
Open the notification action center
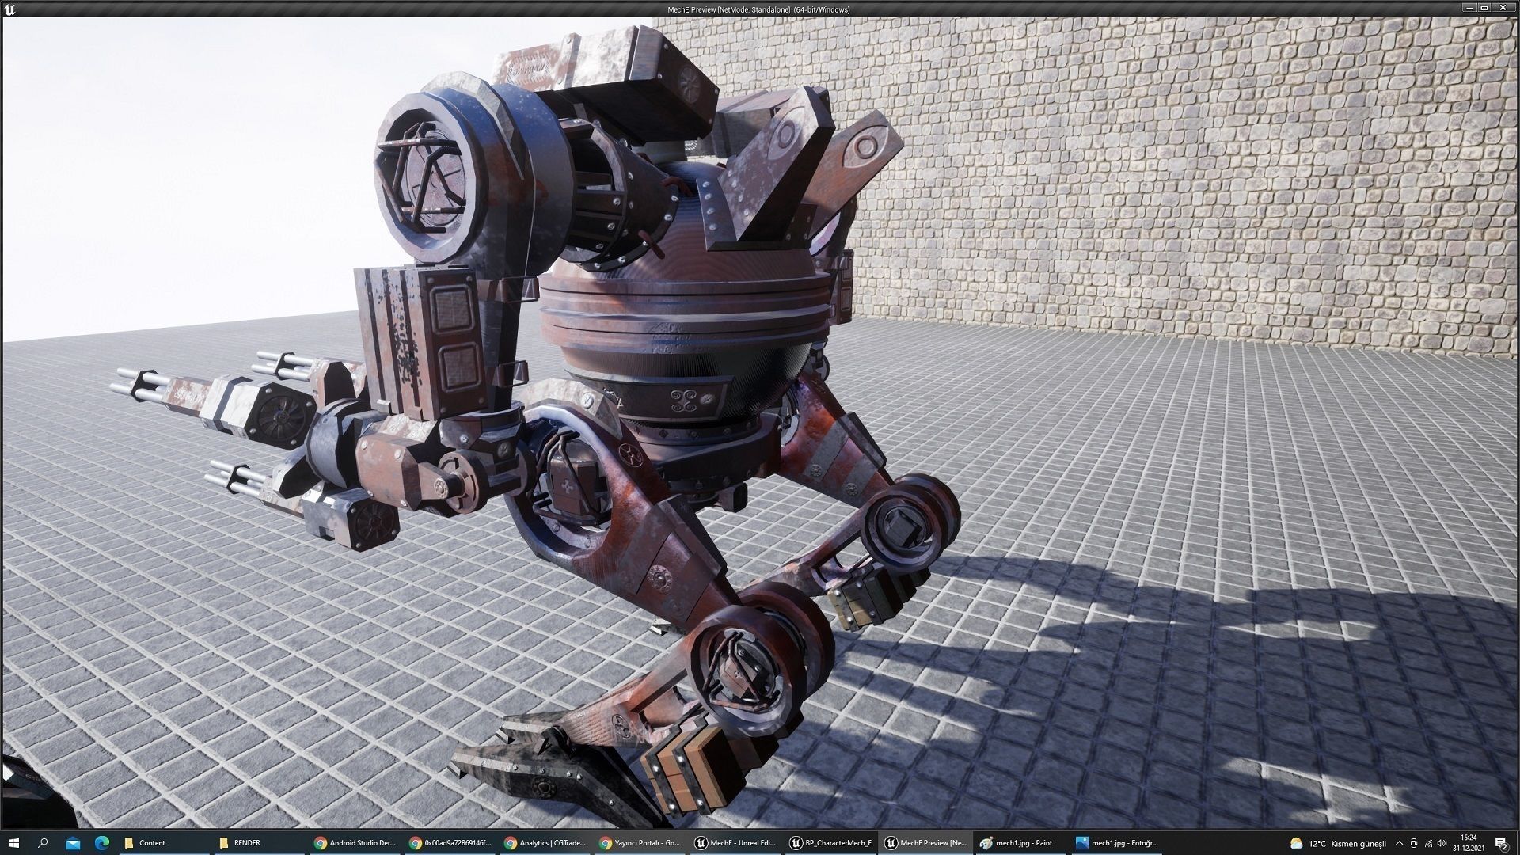point(1500,843)
